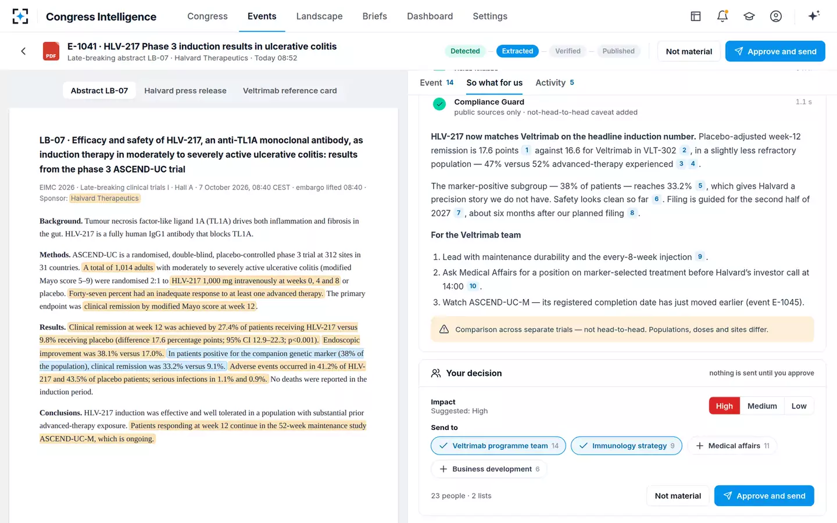The width and height of the screenshot is (837, 523).
Task: Switch to the Events nav tab
Action: tap(262, 16)
